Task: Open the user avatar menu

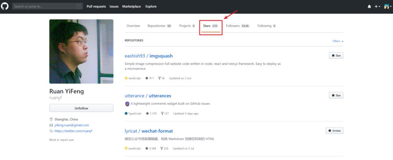Action: click(388, 7)
